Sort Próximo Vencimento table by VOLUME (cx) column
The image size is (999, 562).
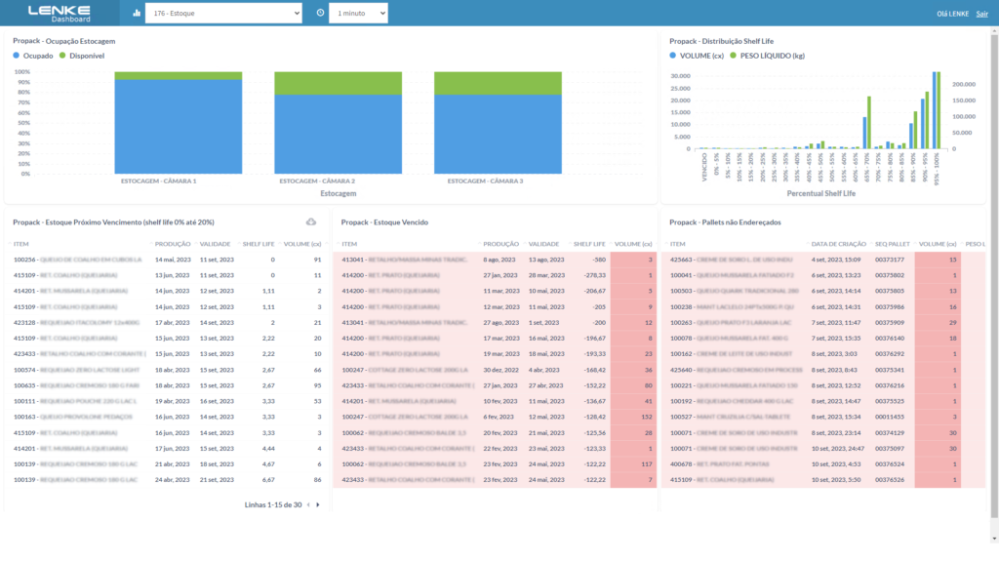click(302, 244)
